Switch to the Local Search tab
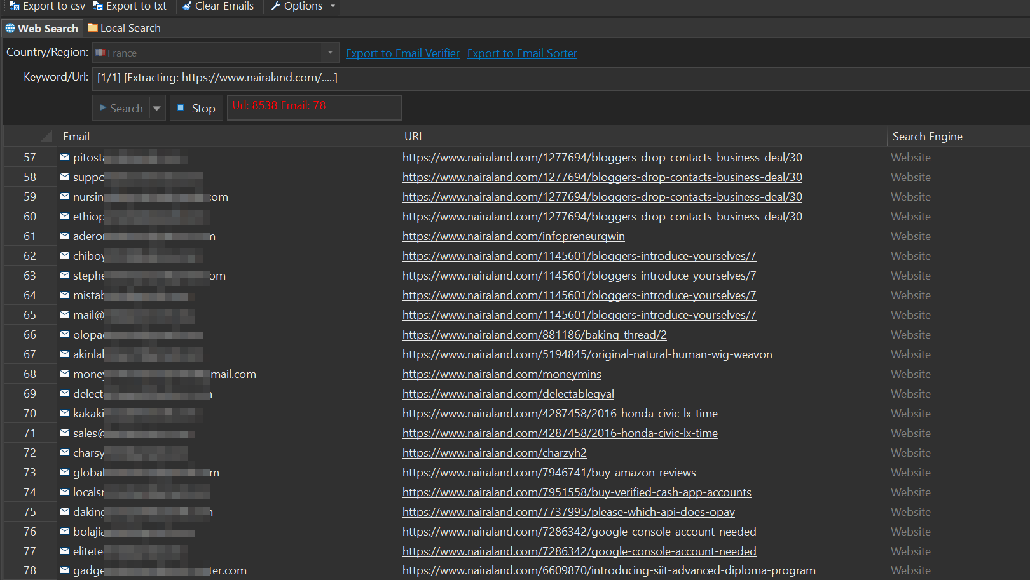The width and height of the screenshot is (1030, 580). tap(124, 28)
